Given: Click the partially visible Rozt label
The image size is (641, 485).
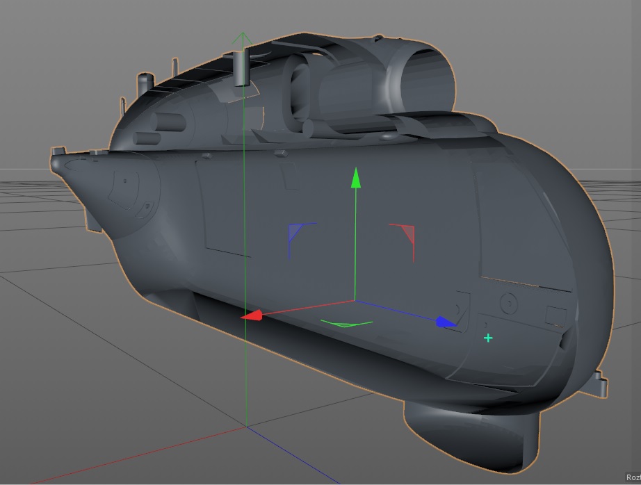Looking at the screenshot, I should tap(631, 478).
